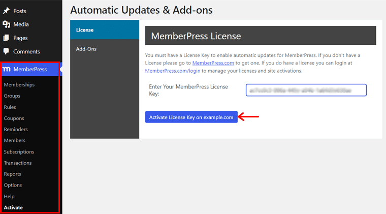Open the Help submenu item
This screenshot has width=386, height=214.
[x=9, y=197]
